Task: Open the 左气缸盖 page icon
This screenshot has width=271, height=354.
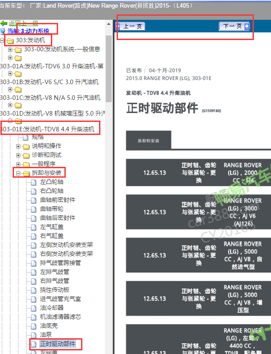Action: click(33, 227)
